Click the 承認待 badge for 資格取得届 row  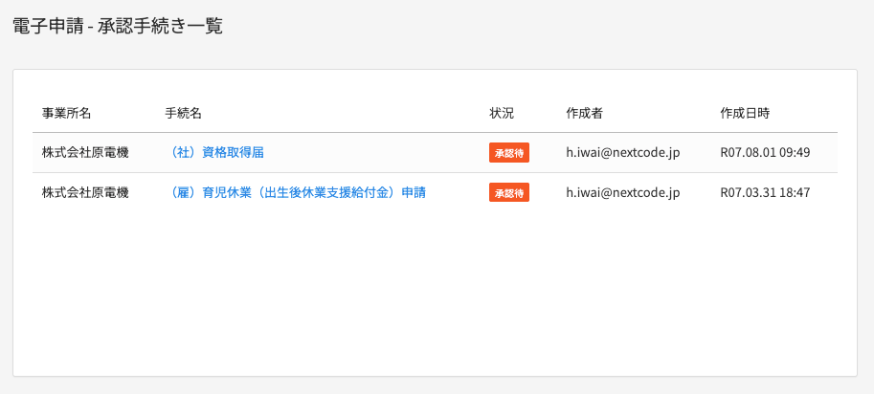(509, 153)
